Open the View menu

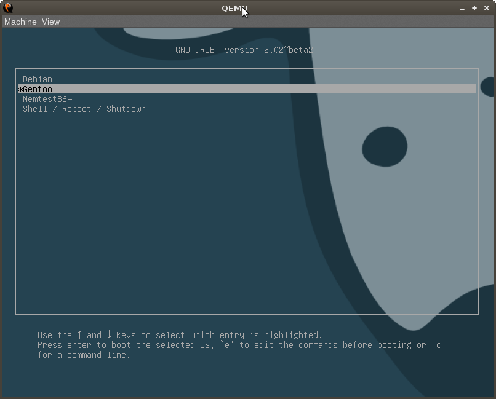coord(50,22)
